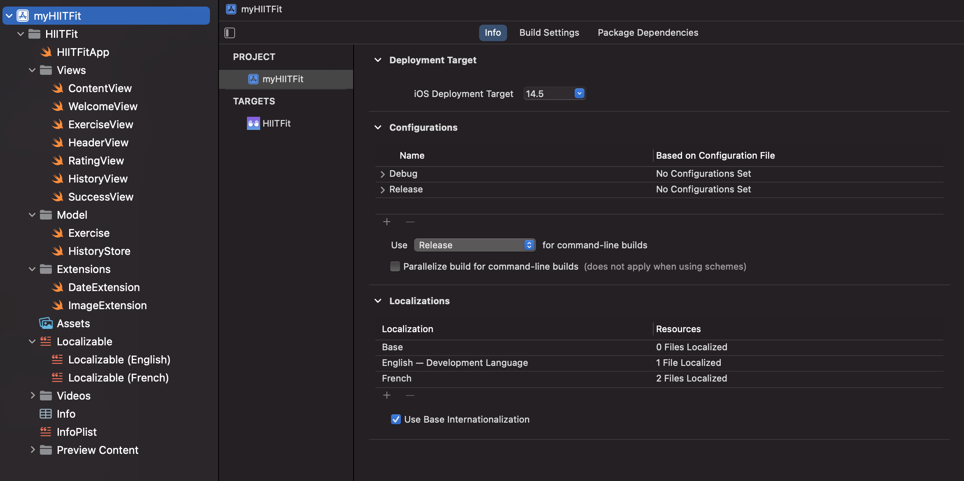Switch to the Build Settings tab

pos(549,33)
